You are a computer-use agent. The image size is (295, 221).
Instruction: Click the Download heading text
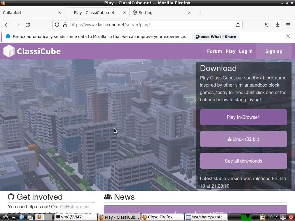coord(218,68)
